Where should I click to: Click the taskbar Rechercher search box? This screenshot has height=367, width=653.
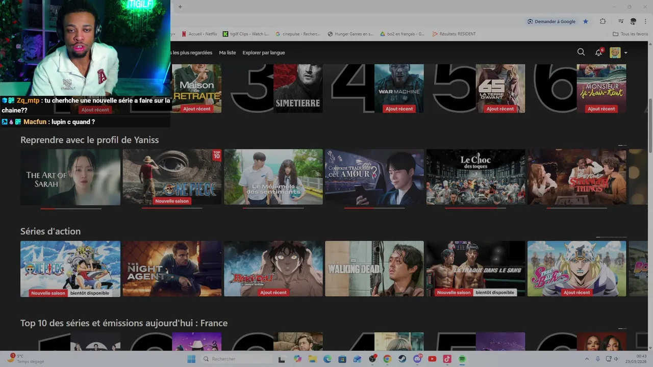(x=236, y=359)
